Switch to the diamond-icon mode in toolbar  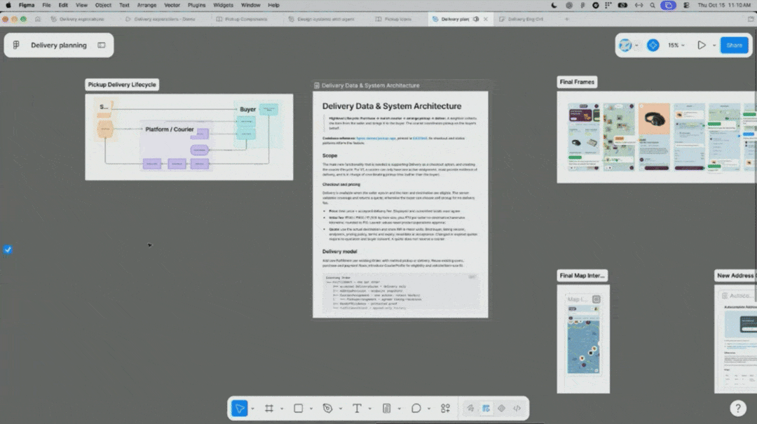(x=502, y=409)
